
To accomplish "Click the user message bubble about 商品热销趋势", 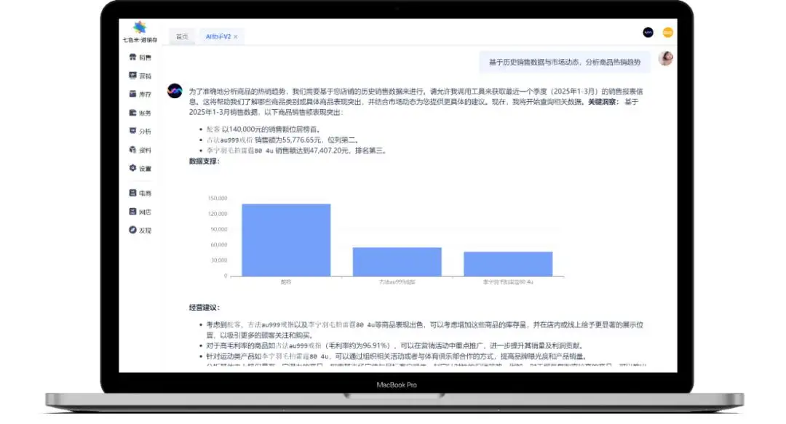I will point(564,63).
